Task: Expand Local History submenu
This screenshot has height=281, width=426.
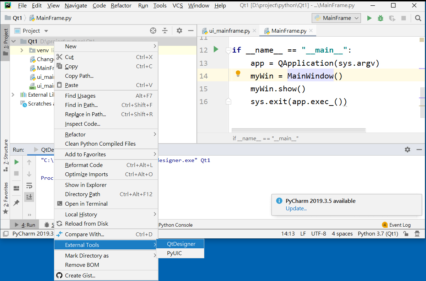Action: [106, 215]
